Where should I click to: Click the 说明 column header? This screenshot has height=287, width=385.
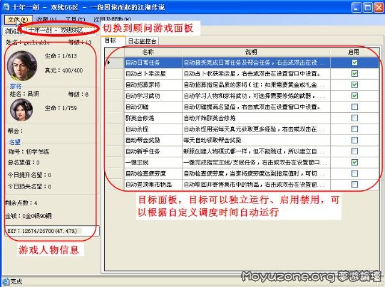pos(256,52)
